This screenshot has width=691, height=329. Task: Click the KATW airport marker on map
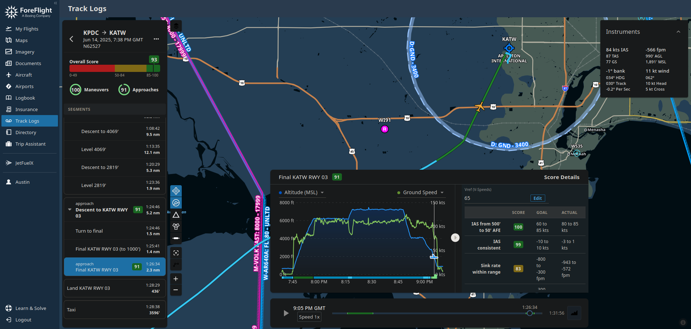(x=509, y=48)
